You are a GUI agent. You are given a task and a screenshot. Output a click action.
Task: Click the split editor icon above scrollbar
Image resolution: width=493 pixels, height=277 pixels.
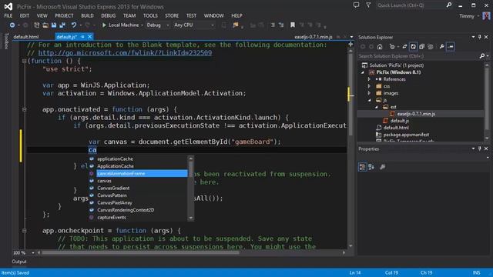pos(350,45)
